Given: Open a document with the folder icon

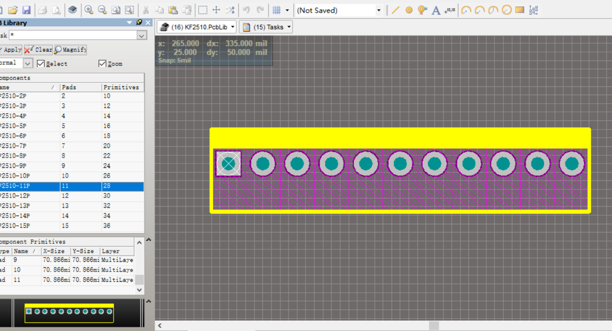Looking at the screenshot, I should pos(13,10).
